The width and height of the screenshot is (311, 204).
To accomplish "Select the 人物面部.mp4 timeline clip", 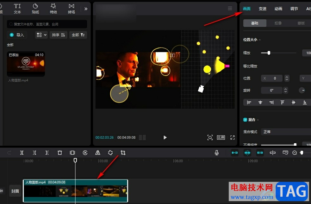I will click(x=76, y=191).
